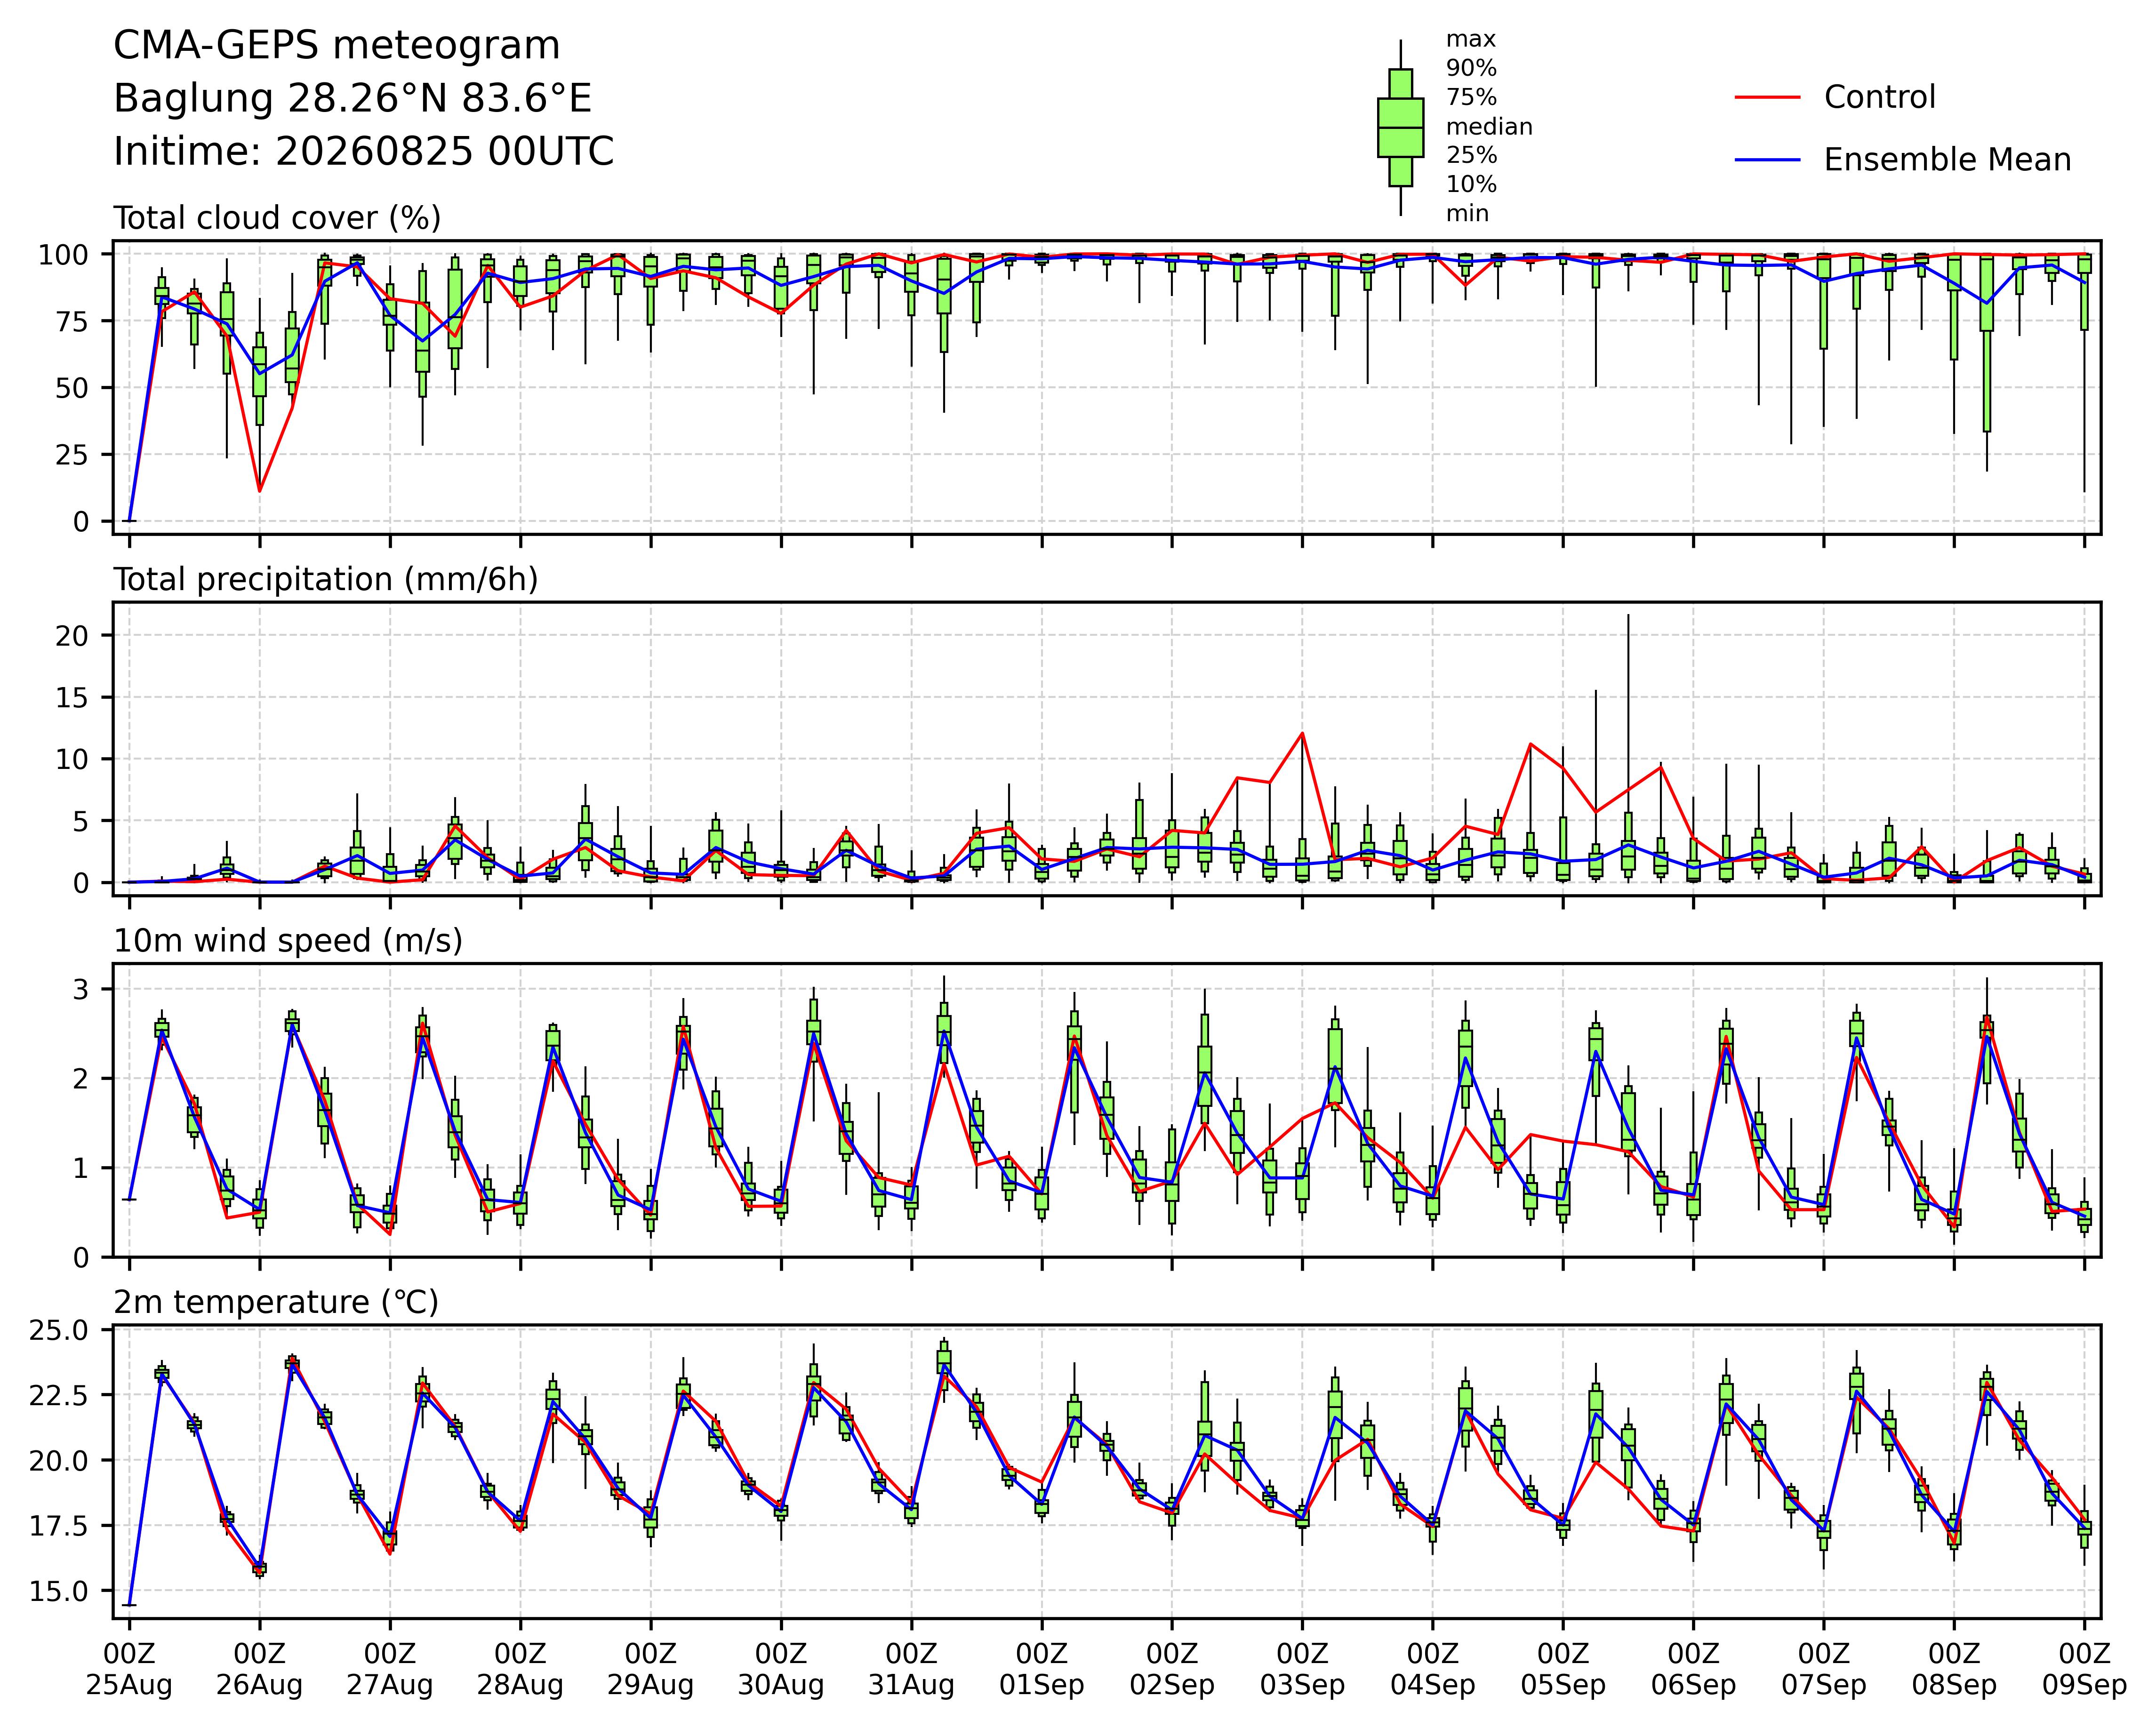Click the cloud cover '50' y-axis tick
Image resolution: width=2156 pixels, height=1728 pixels.
coord(73,388)
